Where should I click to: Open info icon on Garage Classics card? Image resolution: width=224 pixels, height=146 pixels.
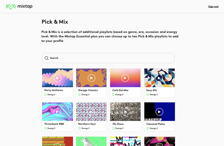[x=79, y=95]
